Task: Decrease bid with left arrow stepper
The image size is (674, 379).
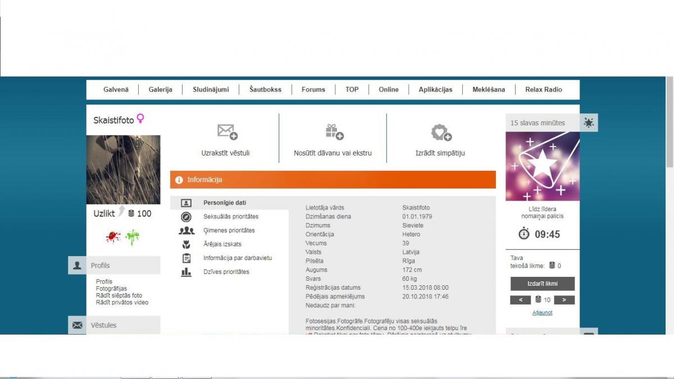Action: click(x=520, y=300)
